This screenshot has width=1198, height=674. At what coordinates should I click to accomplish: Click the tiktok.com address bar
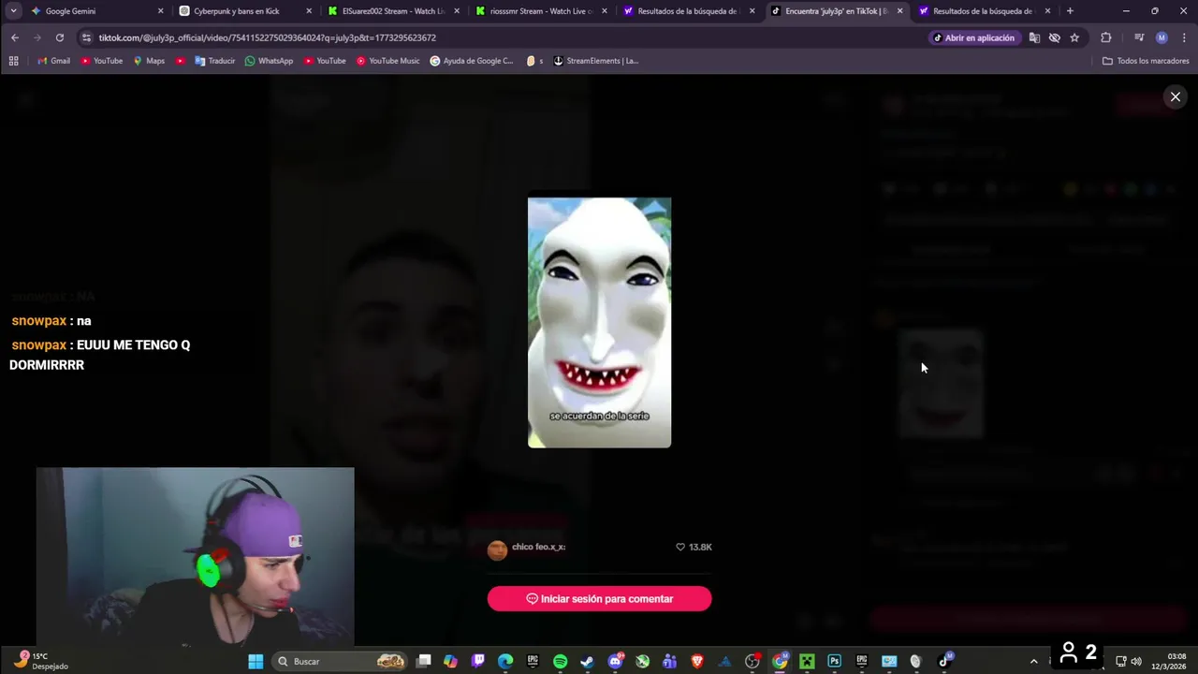(505, 37)
